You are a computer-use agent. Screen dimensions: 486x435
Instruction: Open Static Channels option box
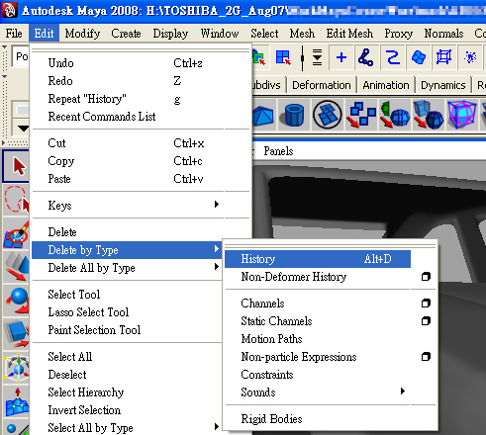[x=426, y=321]
